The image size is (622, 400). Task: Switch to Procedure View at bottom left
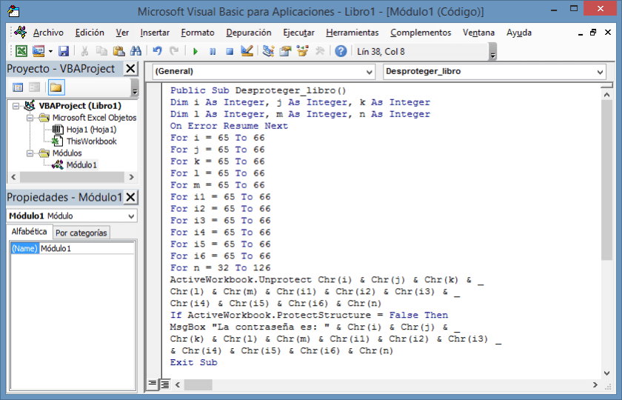153,384
